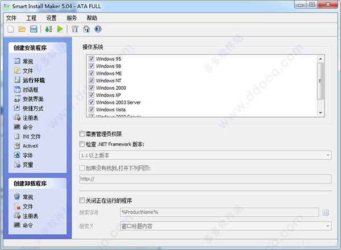Select 常规 under 创建卸载程序

(23, 197)
